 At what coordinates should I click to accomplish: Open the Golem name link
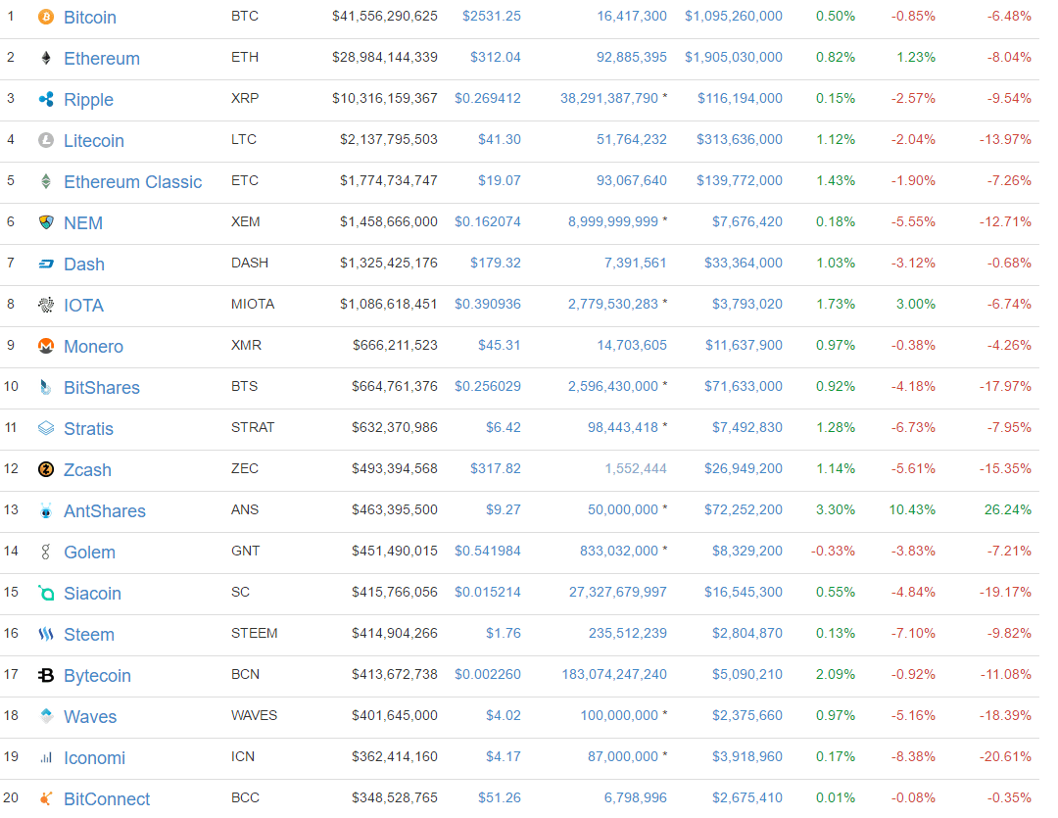(89, 553)
